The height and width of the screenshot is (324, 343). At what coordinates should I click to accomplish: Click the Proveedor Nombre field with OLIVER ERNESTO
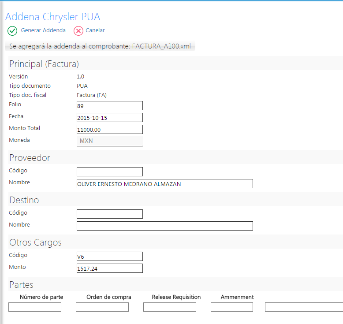click(165, 183)
